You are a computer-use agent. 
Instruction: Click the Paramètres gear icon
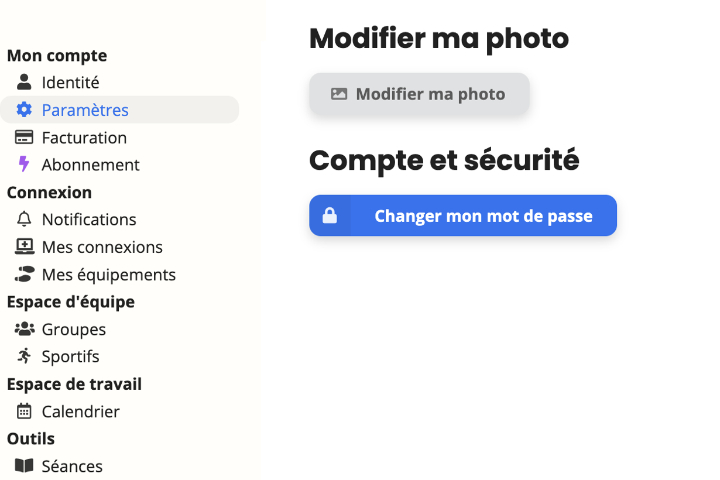pos(24,109)
